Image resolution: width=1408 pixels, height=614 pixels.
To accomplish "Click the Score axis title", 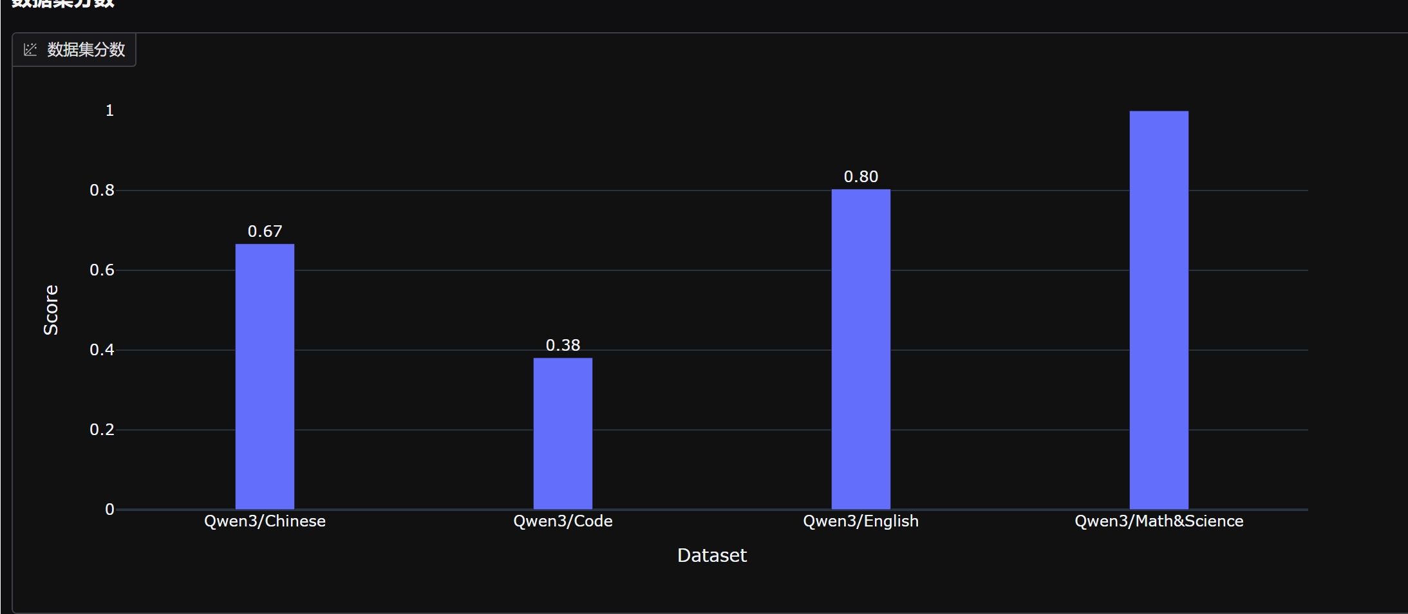I will tap(51, 310).
